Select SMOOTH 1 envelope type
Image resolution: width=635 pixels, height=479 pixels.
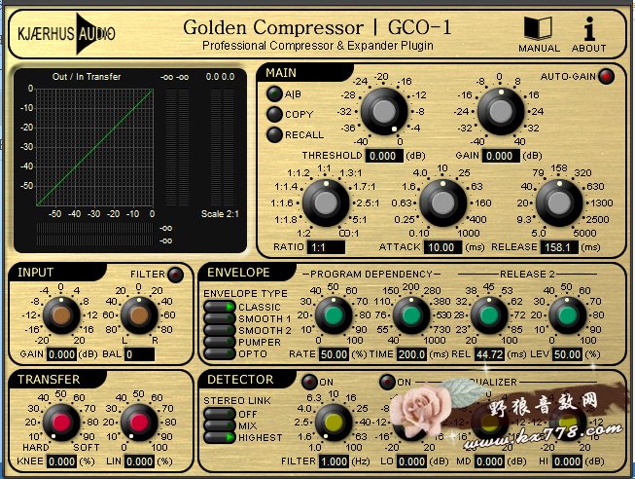coord(220,318)
